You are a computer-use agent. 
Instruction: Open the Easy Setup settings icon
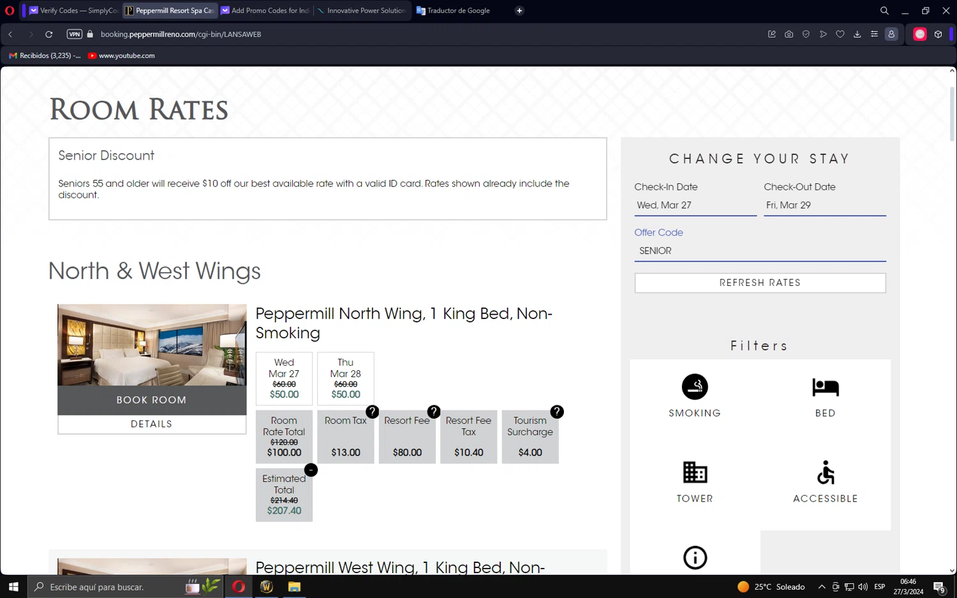coord(875,34)
